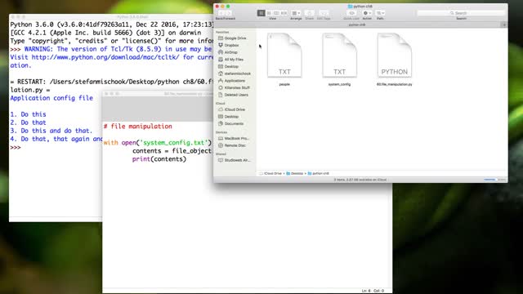Click the Edit Tags toolbar button
523x294 pixels.
[324, 13]
